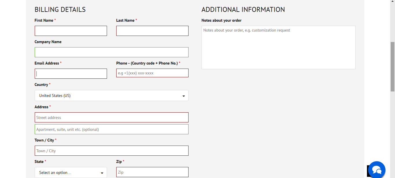Click the Zip code field
This screenshot has height=178, width=395.
coord(152,172)
